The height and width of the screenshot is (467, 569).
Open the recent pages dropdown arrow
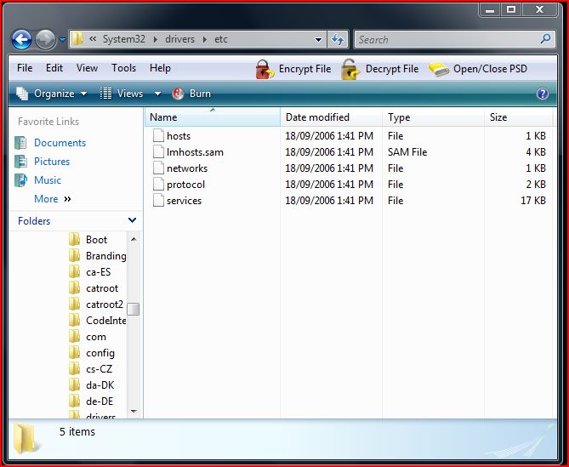coord(62,39)
